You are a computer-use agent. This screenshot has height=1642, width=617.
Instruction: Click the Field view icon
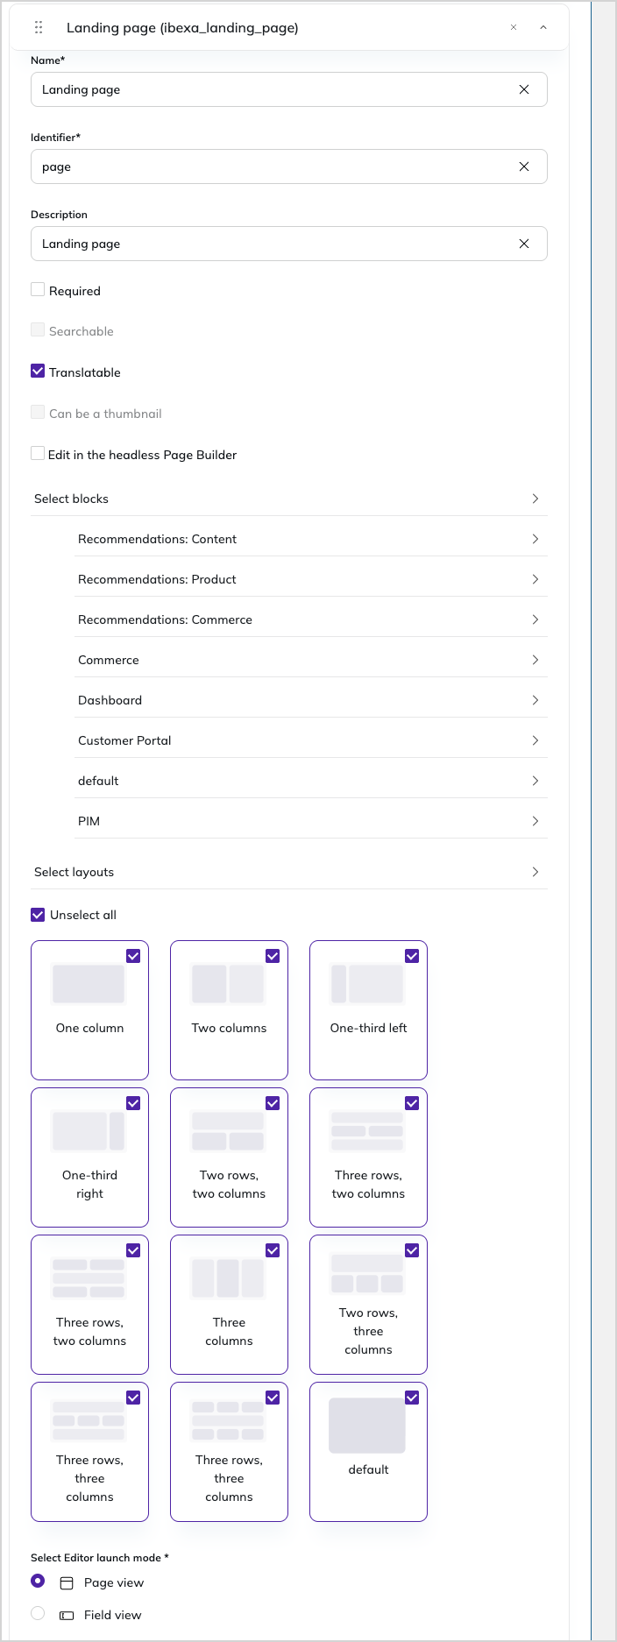pos(67,1615)
